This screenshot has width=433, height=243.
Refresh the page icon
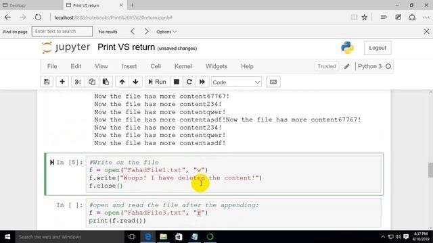[38, 18]
